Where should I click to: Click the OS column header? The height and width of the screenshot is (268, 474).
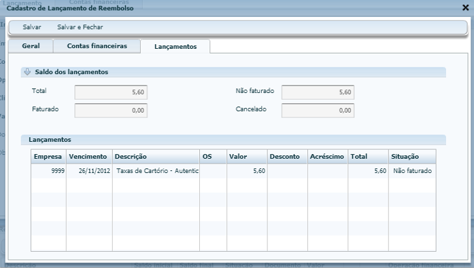[x=213, y=157]
